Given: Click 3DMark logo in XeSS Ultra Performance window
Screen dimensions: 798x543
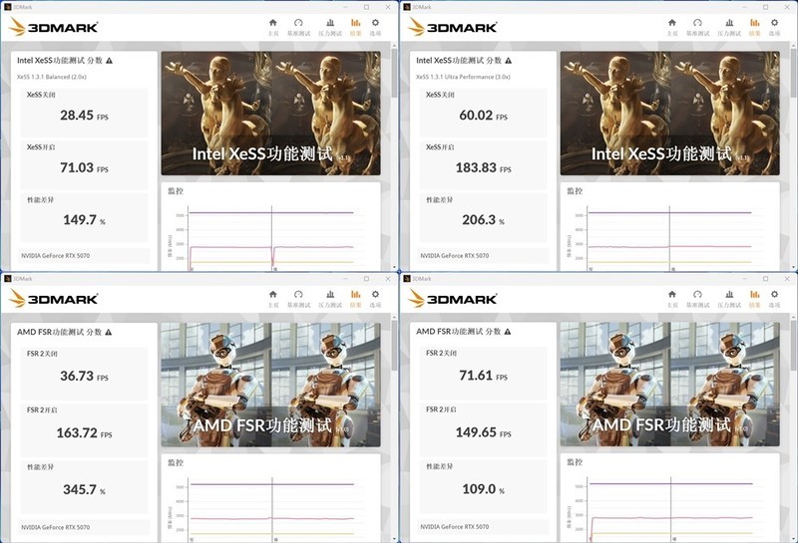Looking at the screenshot, I should click(453, 27).
